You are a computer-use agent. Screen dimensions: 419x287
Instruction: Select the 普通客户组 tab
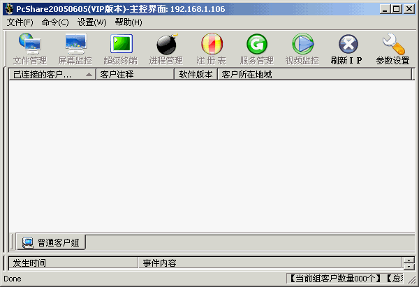pos(51,243)
